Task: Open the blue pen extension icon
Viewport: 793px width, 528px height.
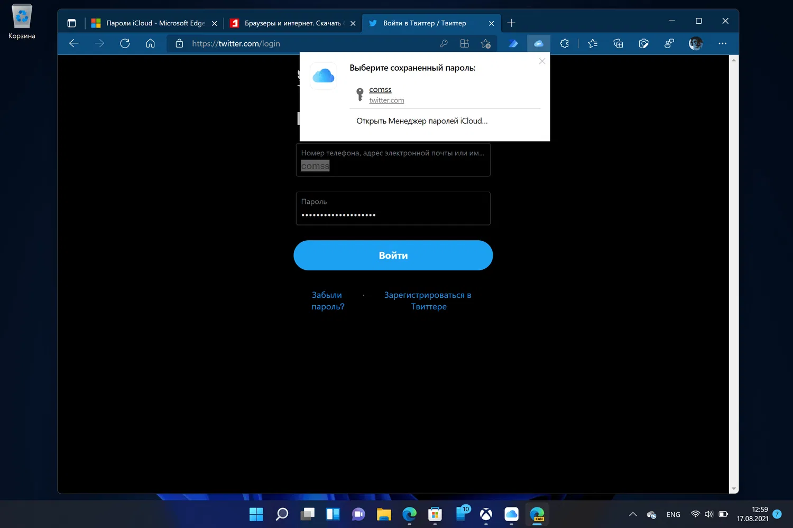Action: click(513, 43)
